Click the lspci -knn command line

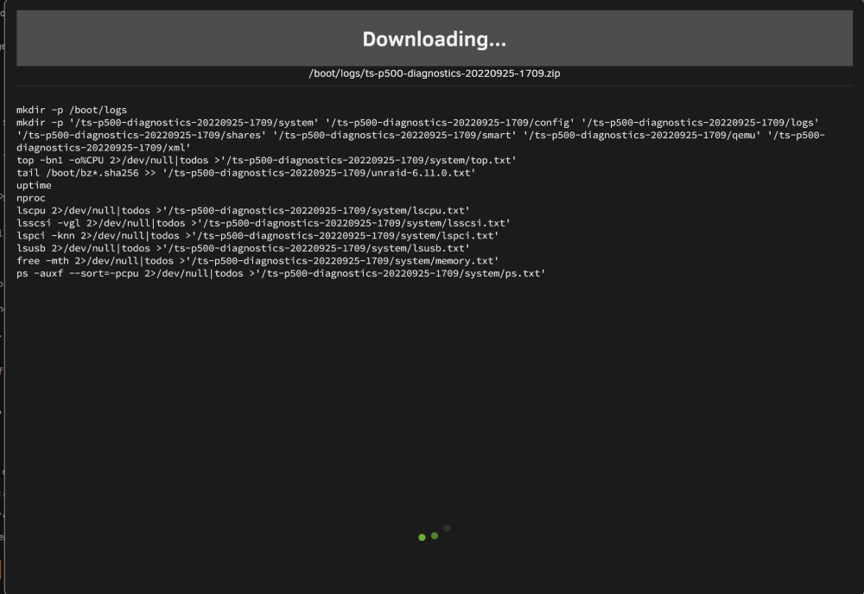(x=257, y=235)
